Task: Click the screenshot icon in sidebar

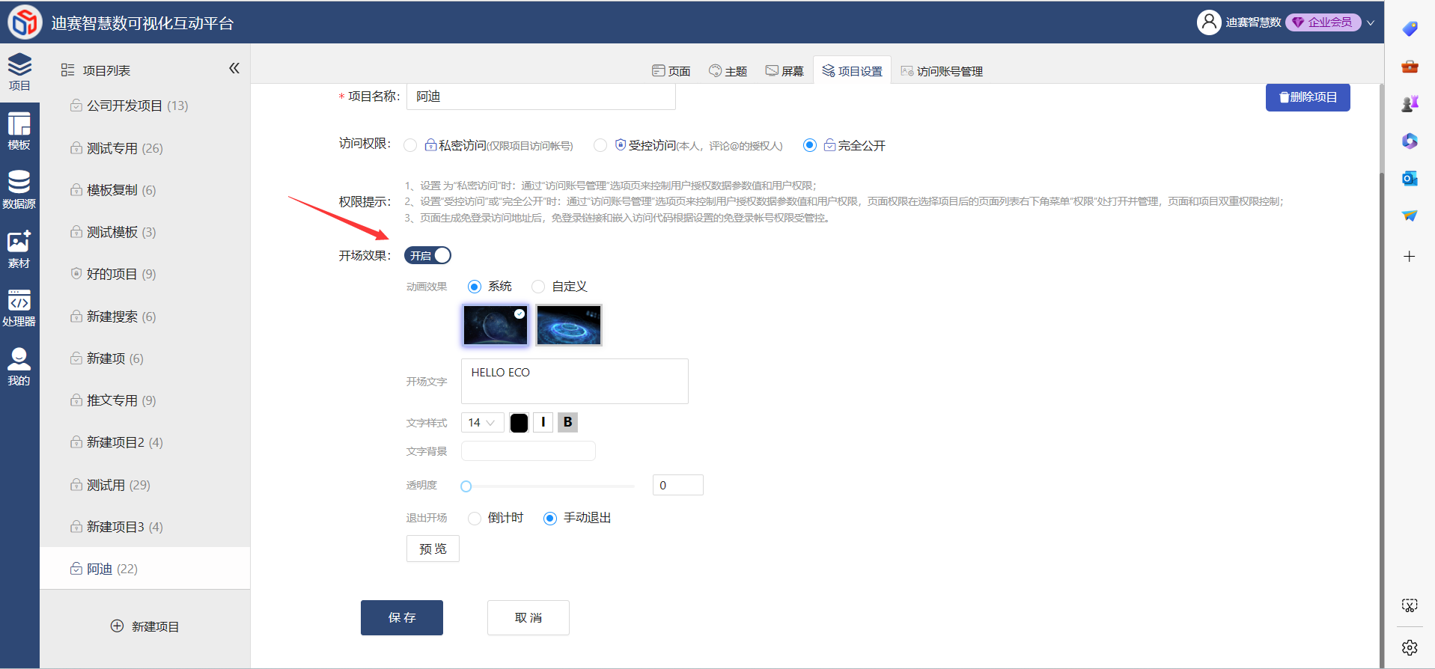Action: point(1410,605)
